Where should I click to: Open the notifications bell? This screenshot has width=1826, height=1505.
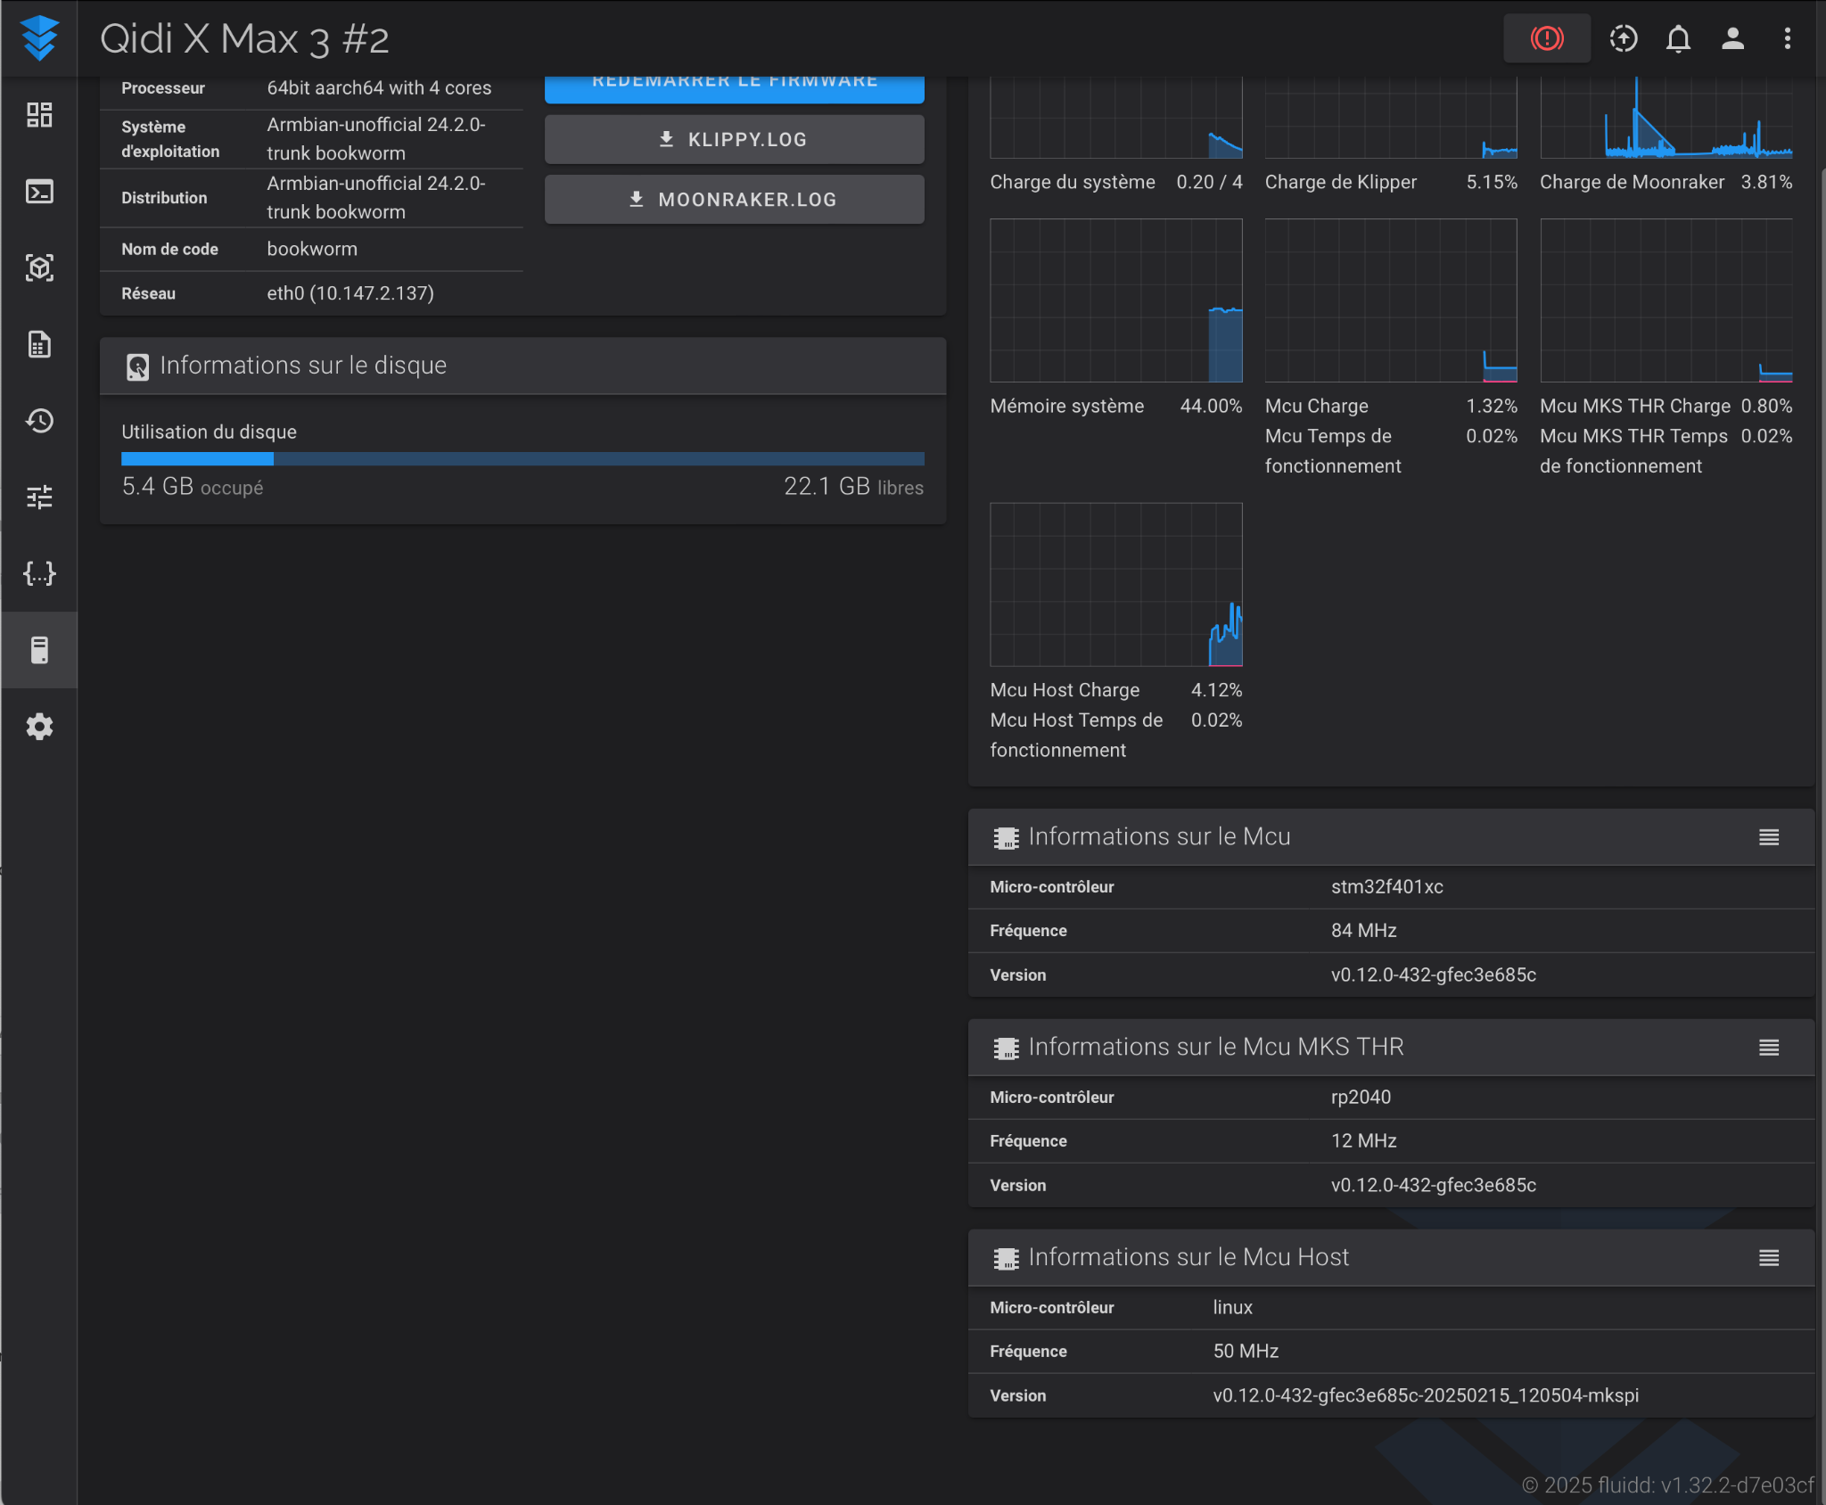click(x=1678, y=38)
